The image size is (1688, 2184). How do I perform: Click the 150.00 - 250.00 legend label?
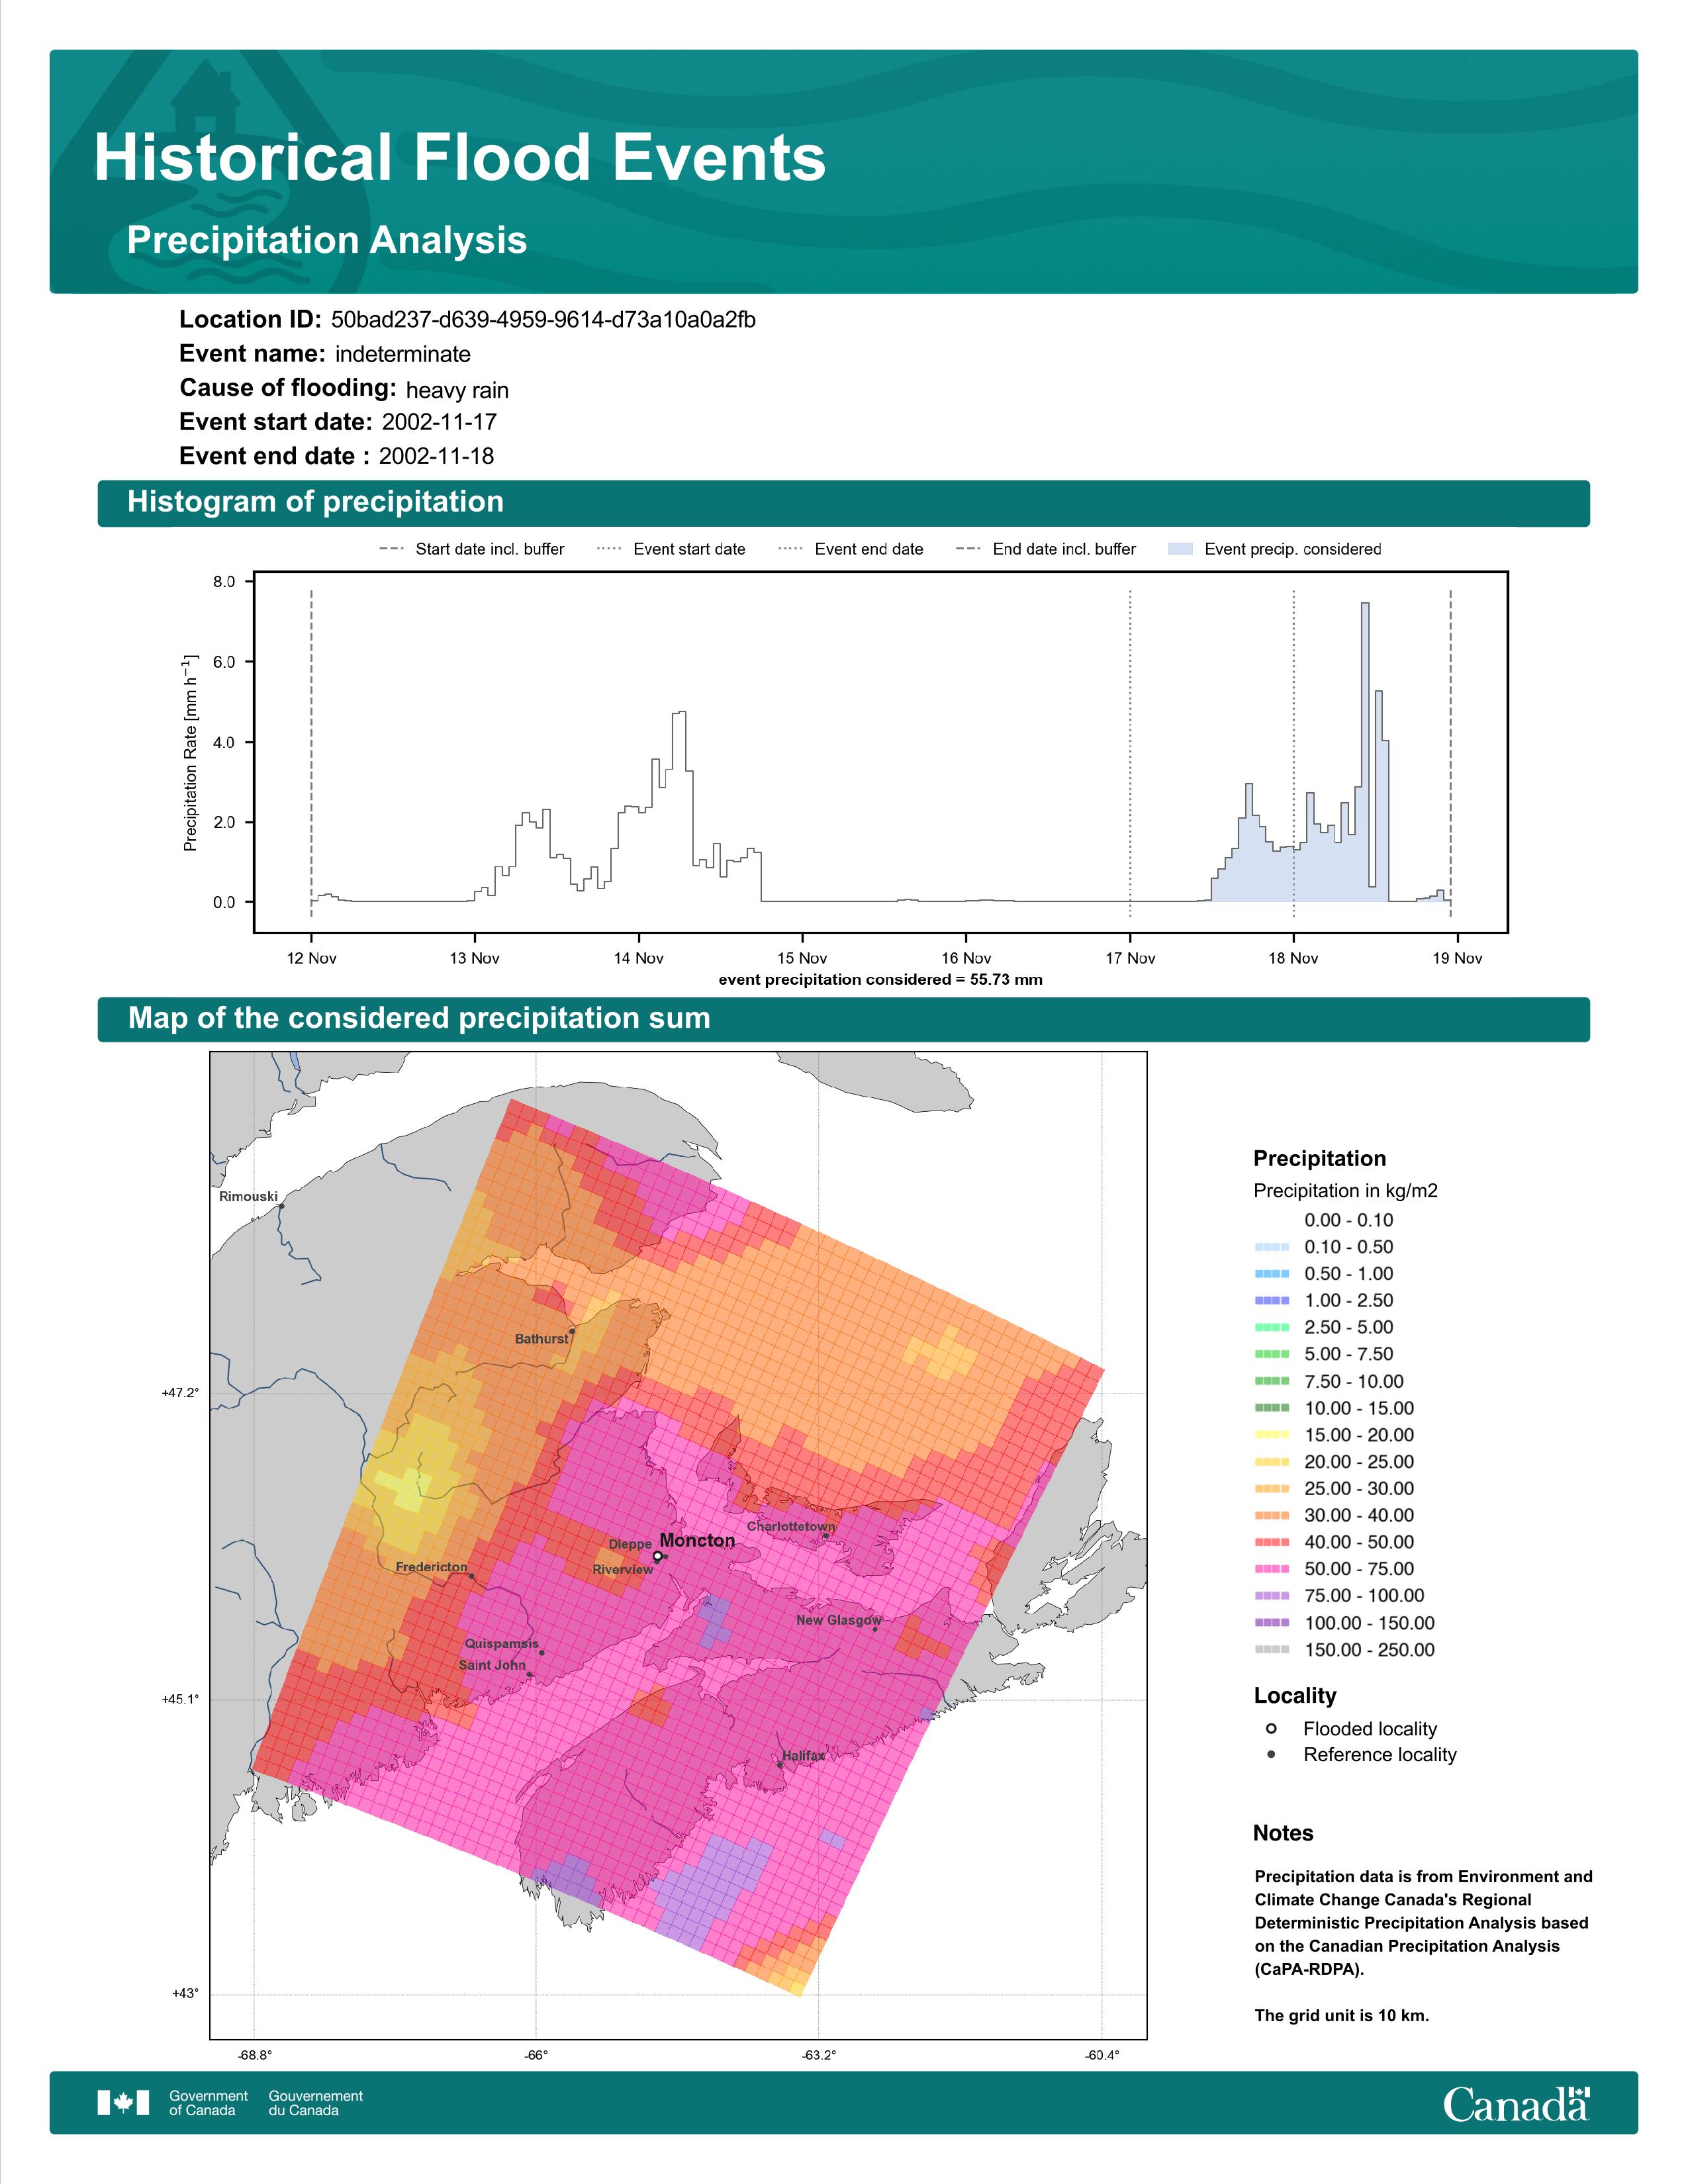coord(1369,1650)
